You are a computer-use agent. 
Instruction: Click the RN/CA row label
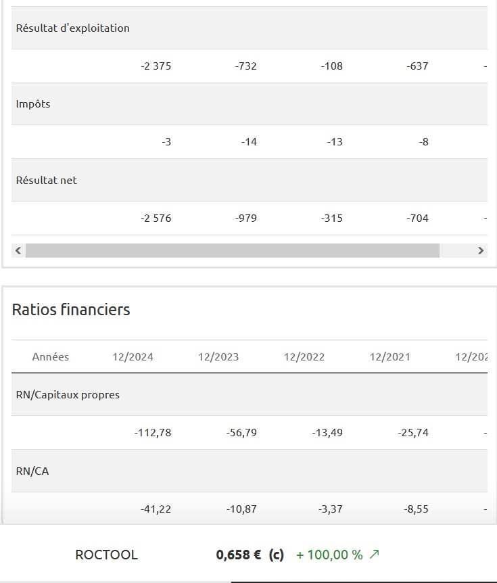point(32,471)
